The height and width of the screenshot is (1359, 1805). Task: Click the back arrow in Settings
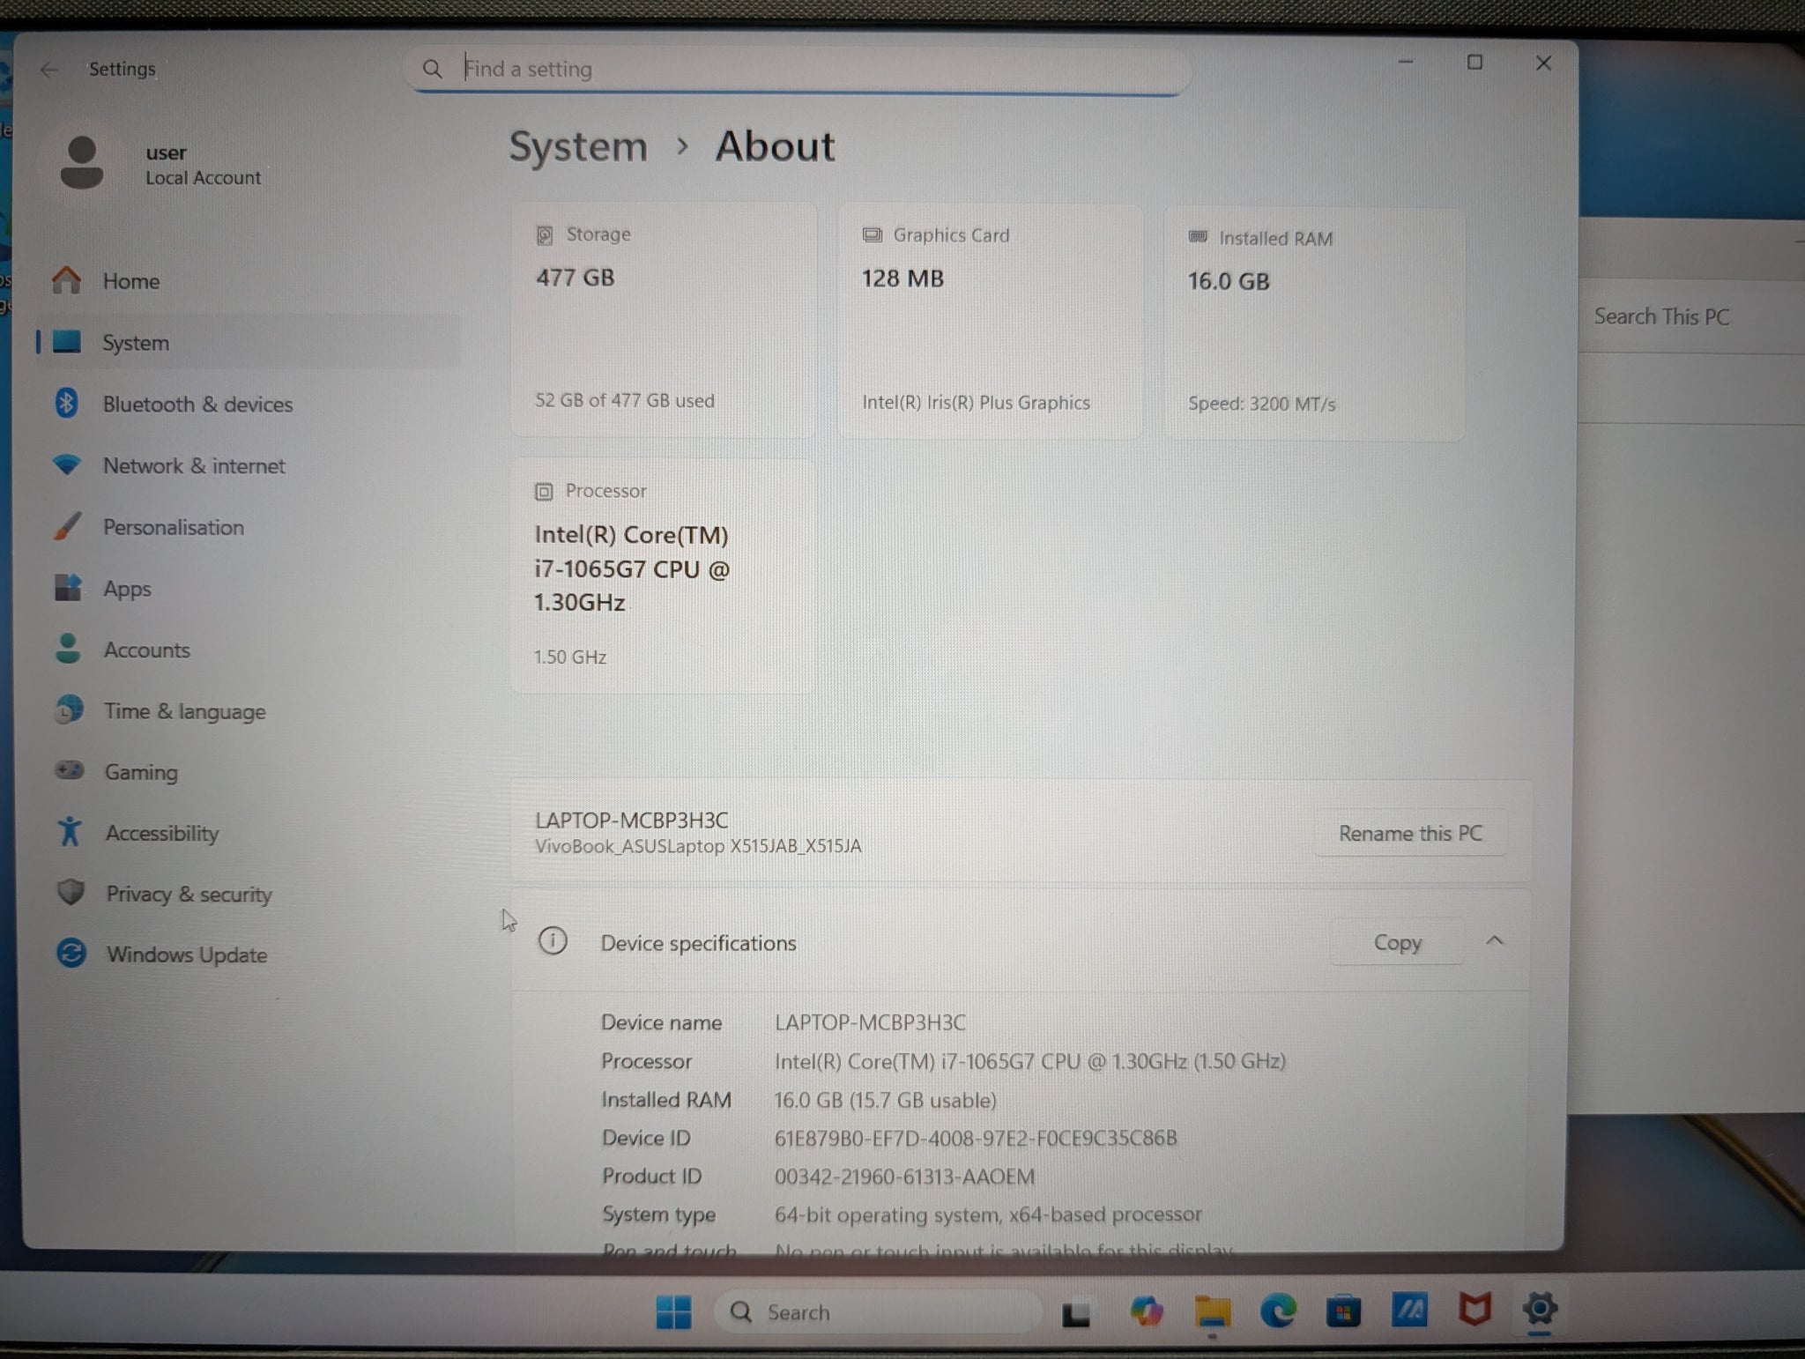pyautogui.click(x=48, y=69)
